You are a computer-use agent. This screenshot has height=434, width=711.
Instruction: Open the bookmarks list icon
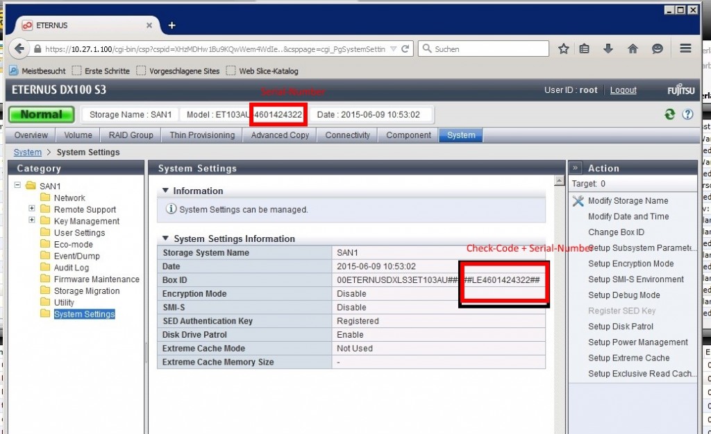coord(585,49)
